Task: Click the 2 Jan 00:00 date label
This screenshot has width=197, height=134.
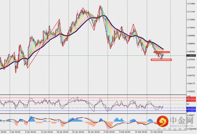Action: 15,132
